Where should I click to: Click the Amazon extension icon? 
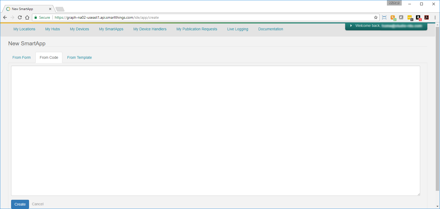418,18
